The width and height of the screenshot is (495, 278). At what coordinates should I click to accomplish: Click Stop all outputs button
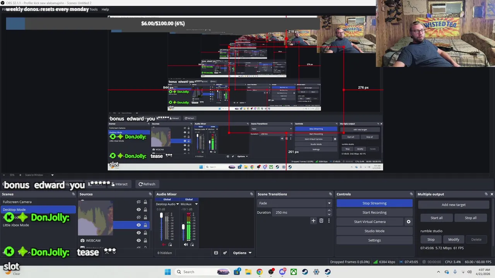coord(471,218)
